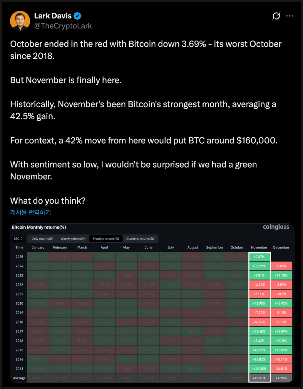
Task: Click Lark Davis's profile avatar
Action: [20, 21]
